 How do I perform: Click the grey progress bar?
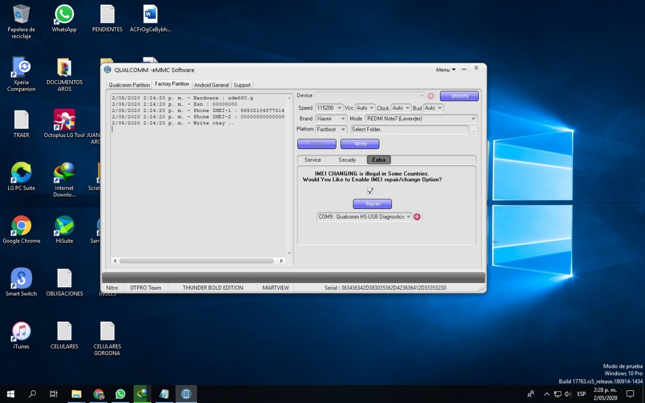pos(293,278)
